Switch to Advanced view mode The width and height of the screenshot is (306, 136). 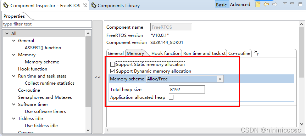coord(240,5)
